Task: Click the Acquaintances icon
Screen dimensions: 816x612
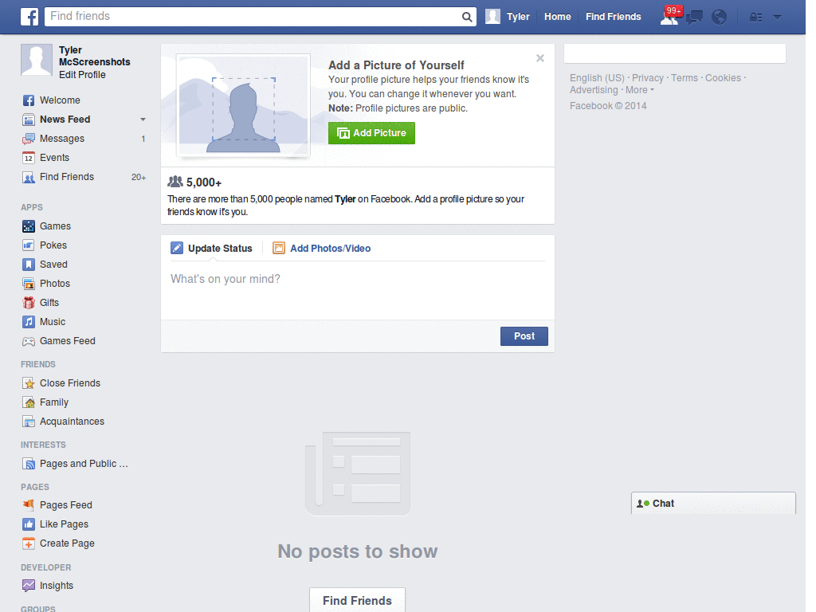Action: pyautogui.click(x=29, y=422)
